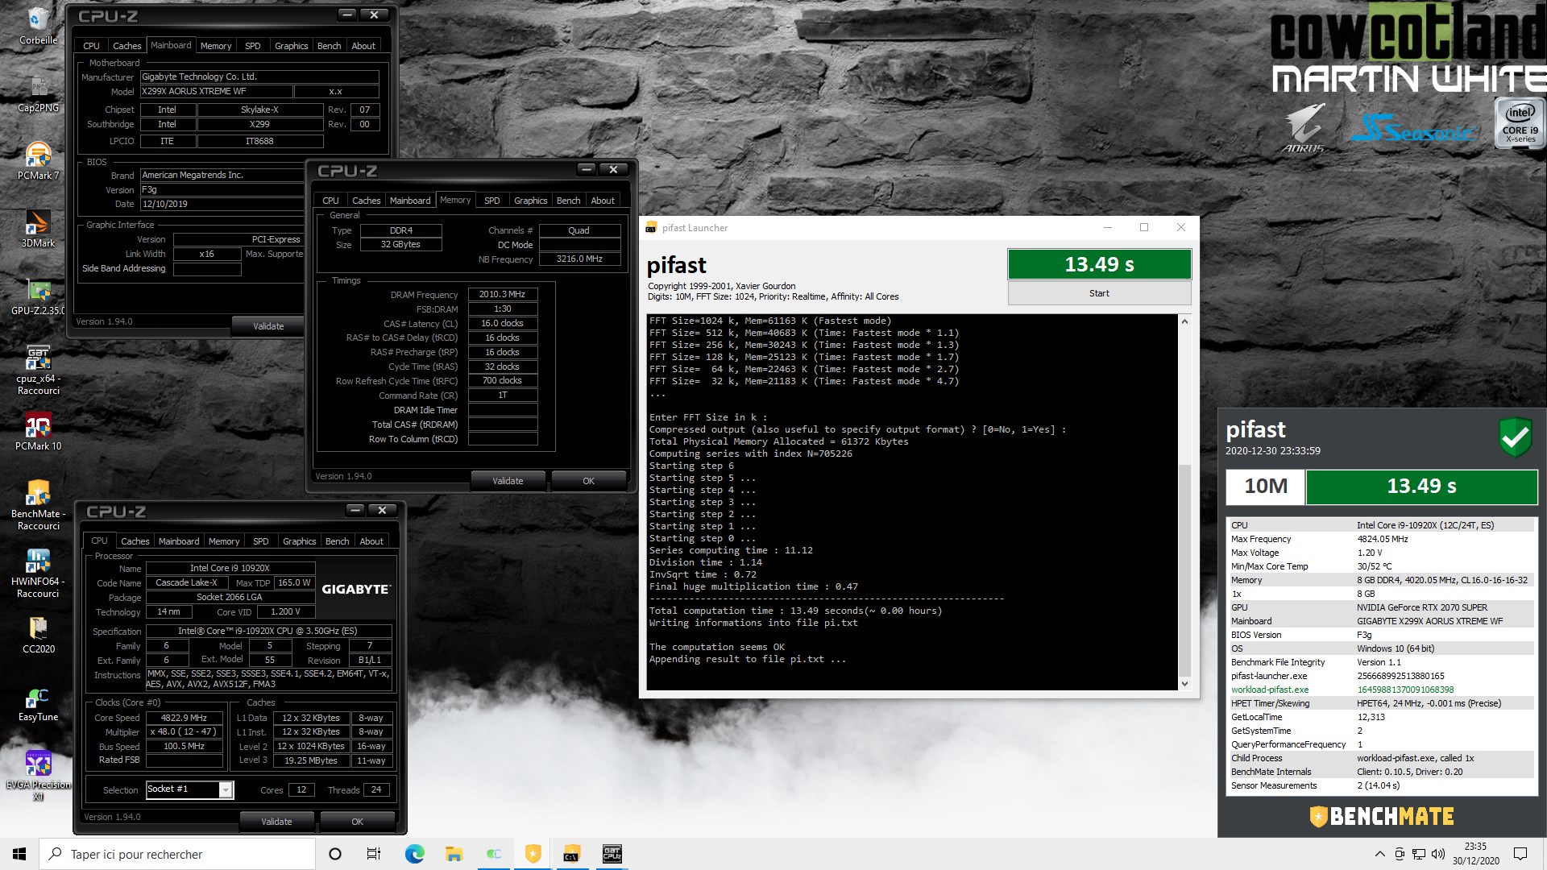Click the green BenchMate verification shield

[1515, 437]
